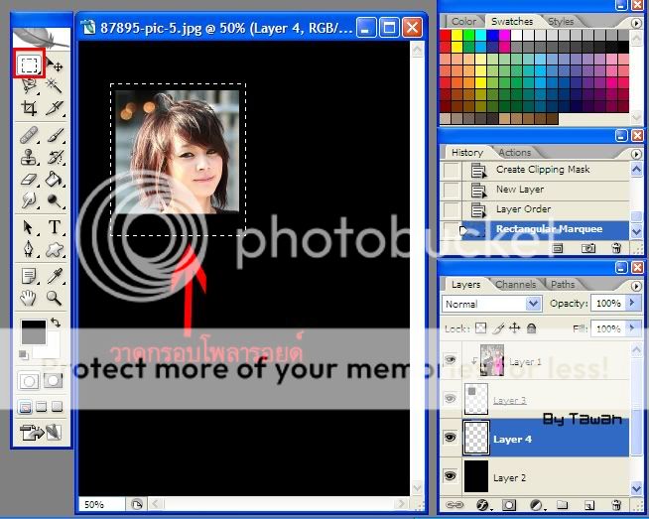Choose the Smudge tool
The width and height of the screenshot is (649, 519).
click(29, 200)
